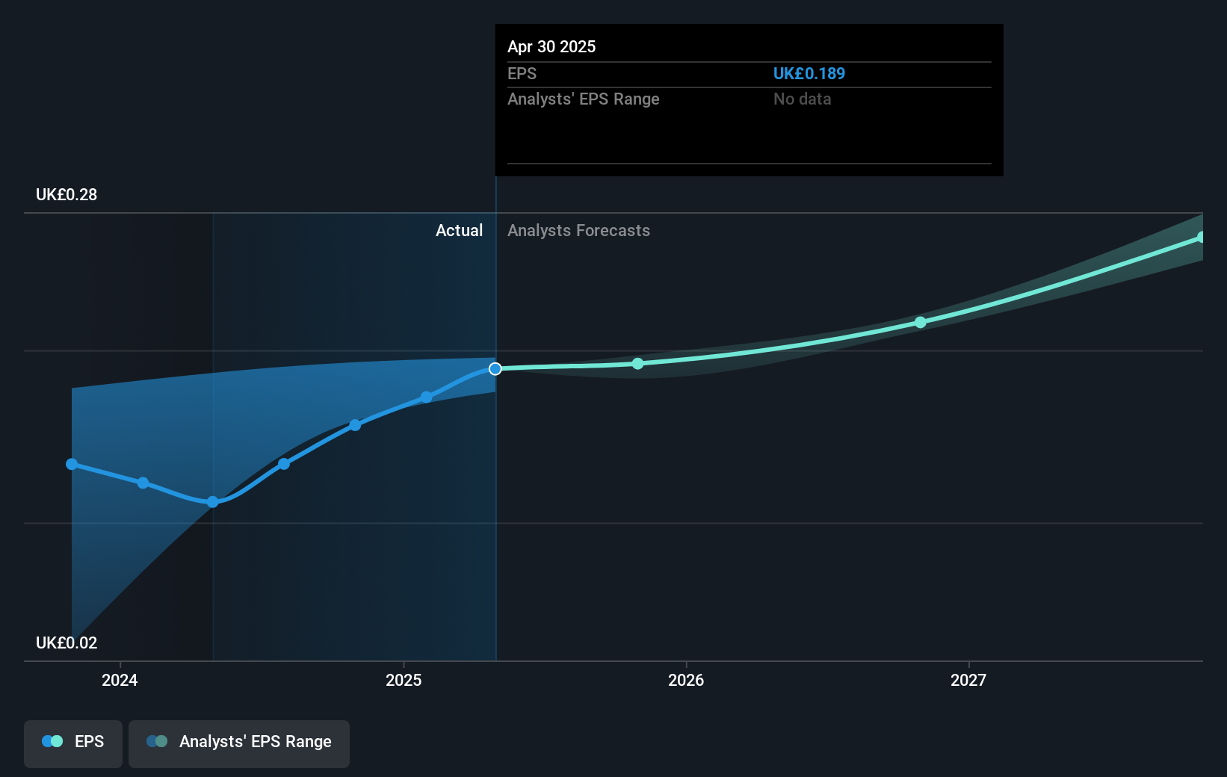Select the lowest EPS data point in 2024
The height and width of the screenshot is (777, 1227).
tap(212, 502)
